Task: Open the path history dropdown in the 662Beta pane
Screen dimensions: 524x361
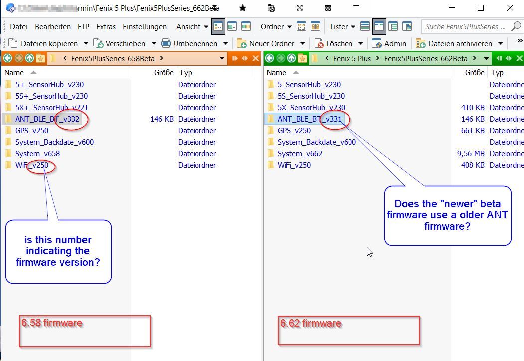Action: pos(486,58)
